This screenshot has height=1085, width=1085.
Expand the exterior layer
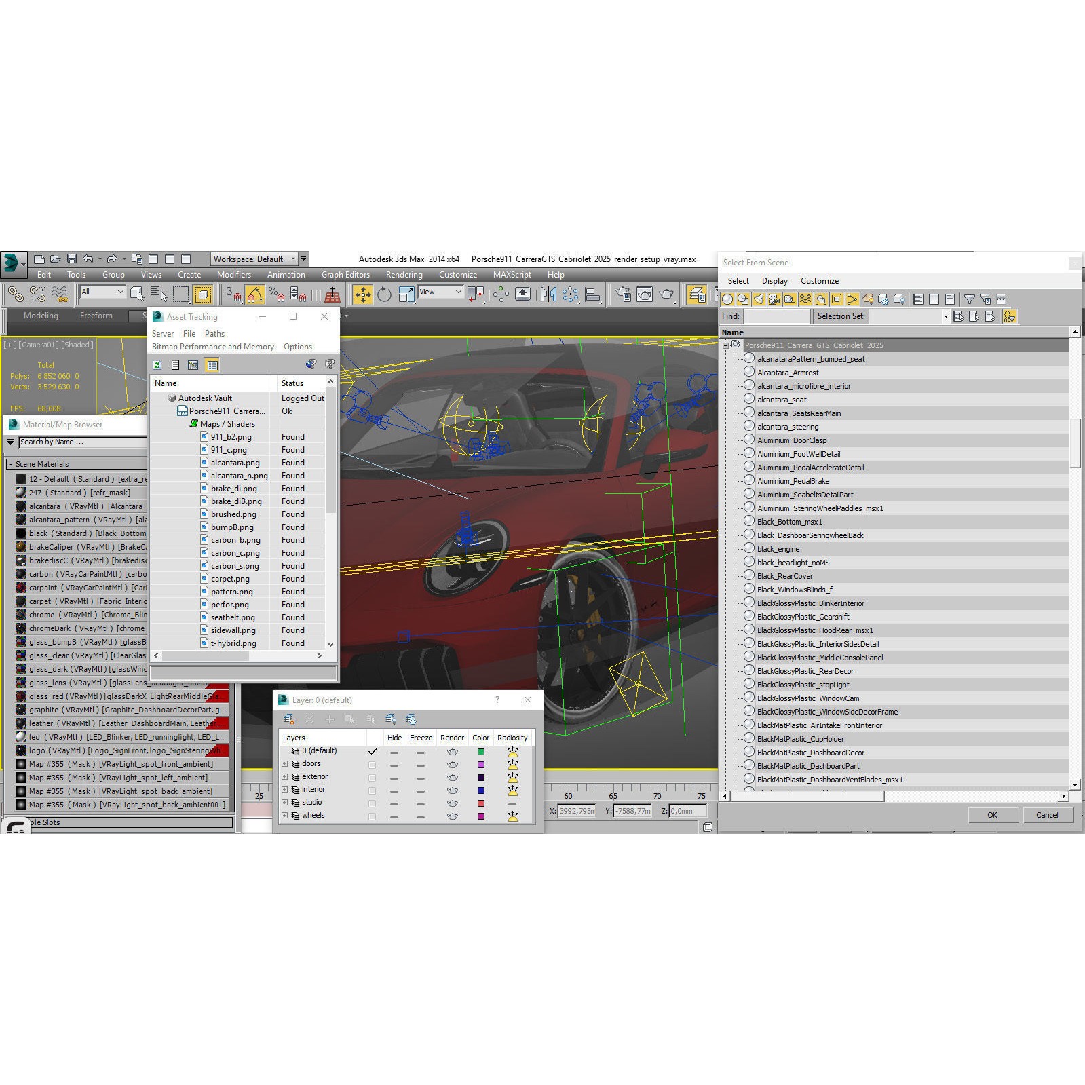(285, 777)
